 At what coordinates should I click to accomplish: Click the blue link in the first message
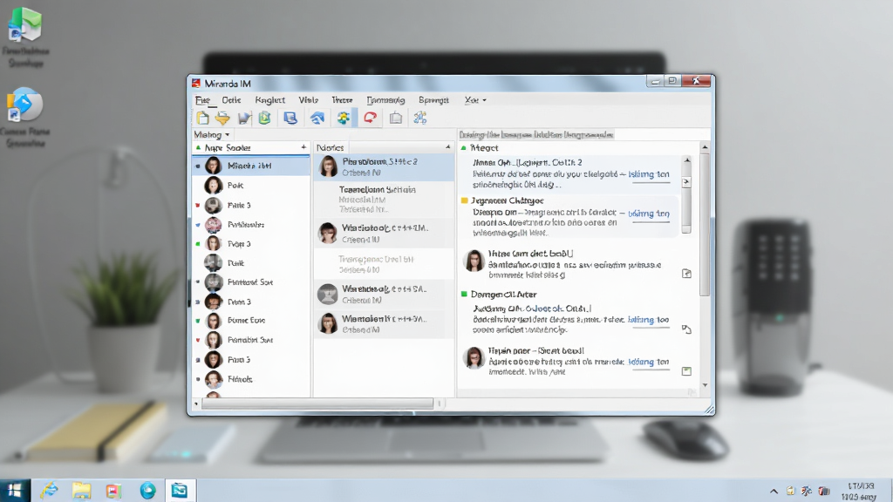click(649, 174)
